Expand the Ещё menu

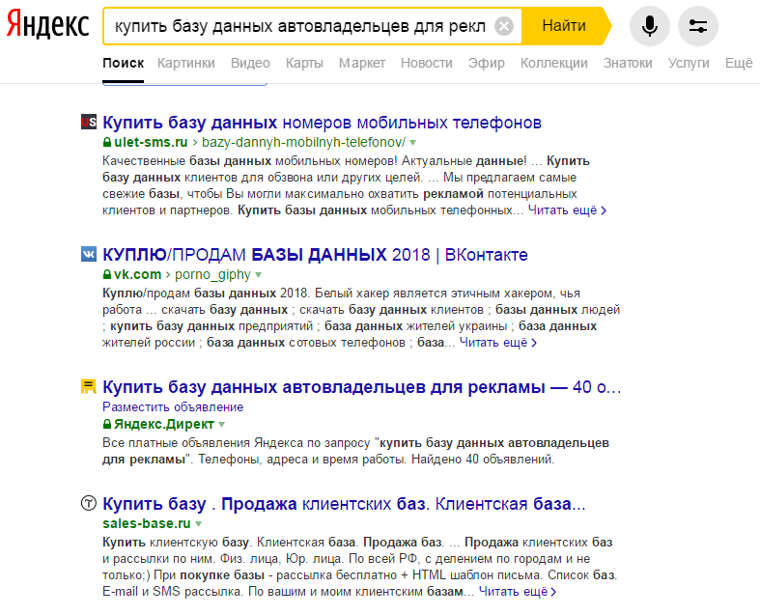pyautogui.click(x=739, y=63)
